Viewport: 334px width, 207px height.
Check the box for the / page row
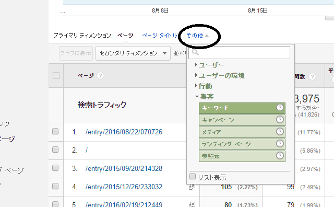coord(55,149)
